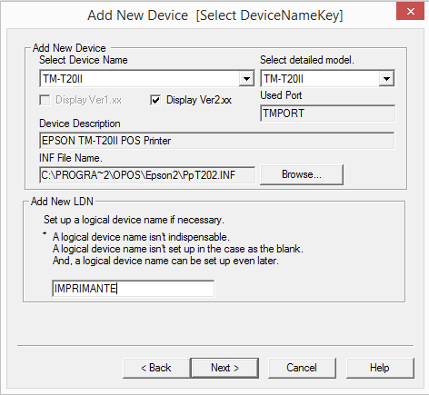Click the IMPRIMANTE logical device name field

point(134,289)
